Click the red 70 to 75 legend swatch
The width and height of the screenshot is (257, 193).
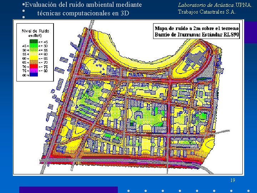coord(34,66)
